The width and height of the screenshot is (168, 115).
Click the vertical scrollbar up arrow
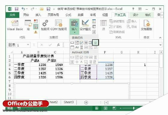pyautogui.click(x=161, y=52)
